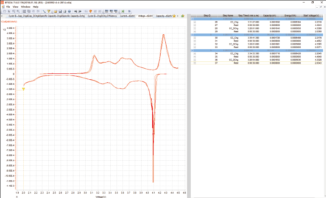
Task: Click the blue help question icon
Action: 70,11
